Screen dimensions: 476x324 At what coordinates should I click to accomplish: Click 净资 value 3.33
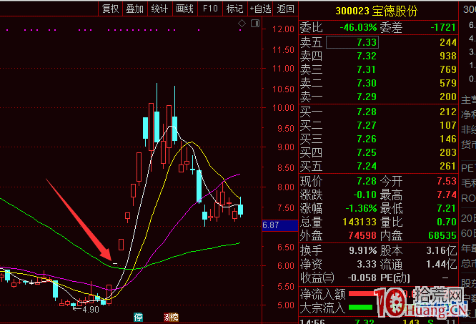[x=367, y=264]
